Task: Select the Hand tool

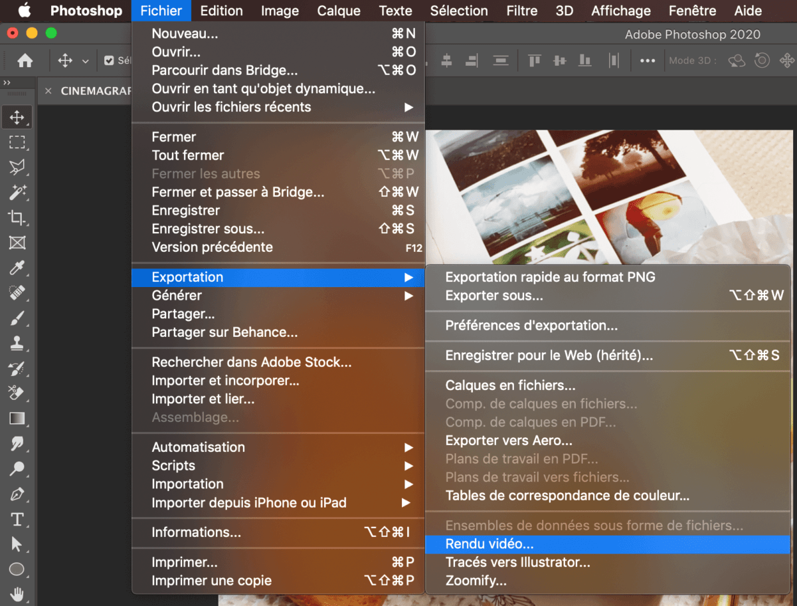Action: [17, 594]
